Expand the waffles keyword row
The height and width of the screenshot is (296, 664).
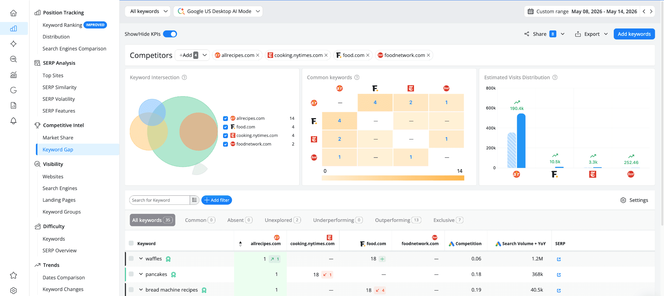(x=141, y=258)
